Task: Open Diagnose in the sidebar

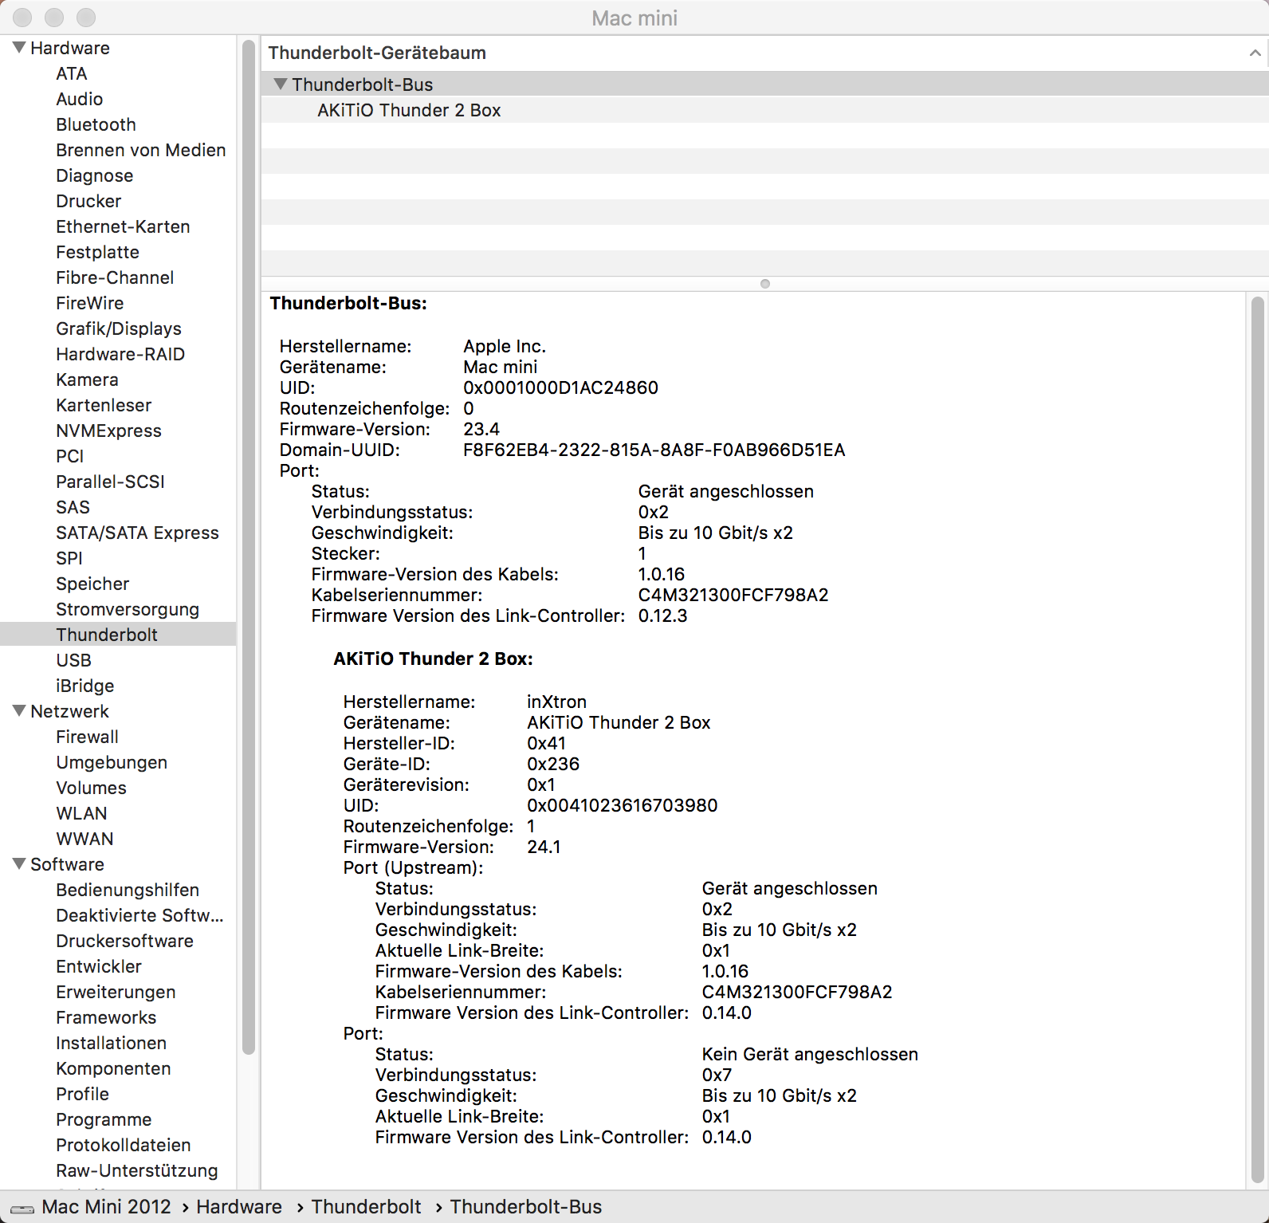Action: tap(95, 175)
